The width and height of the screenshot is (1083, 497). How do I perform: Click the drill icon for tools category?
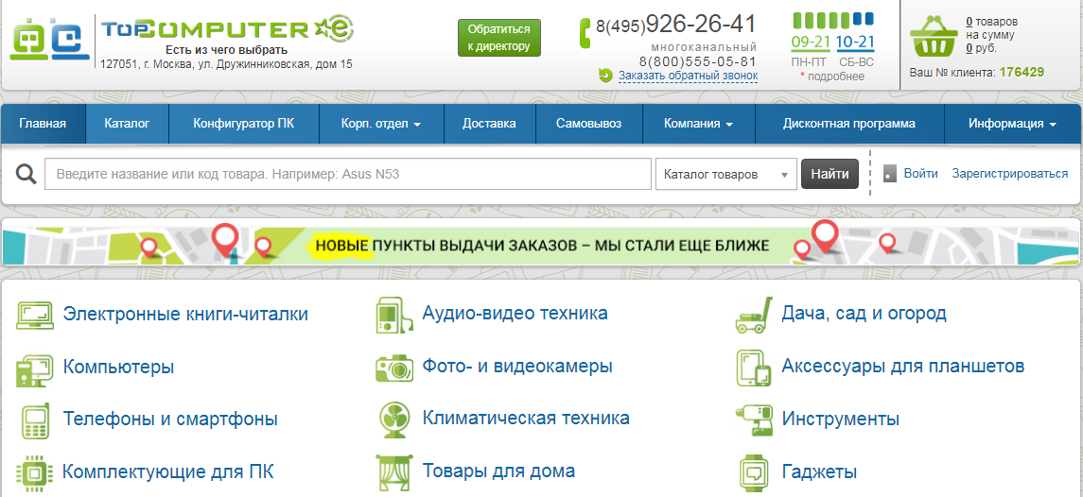point(754,419)
